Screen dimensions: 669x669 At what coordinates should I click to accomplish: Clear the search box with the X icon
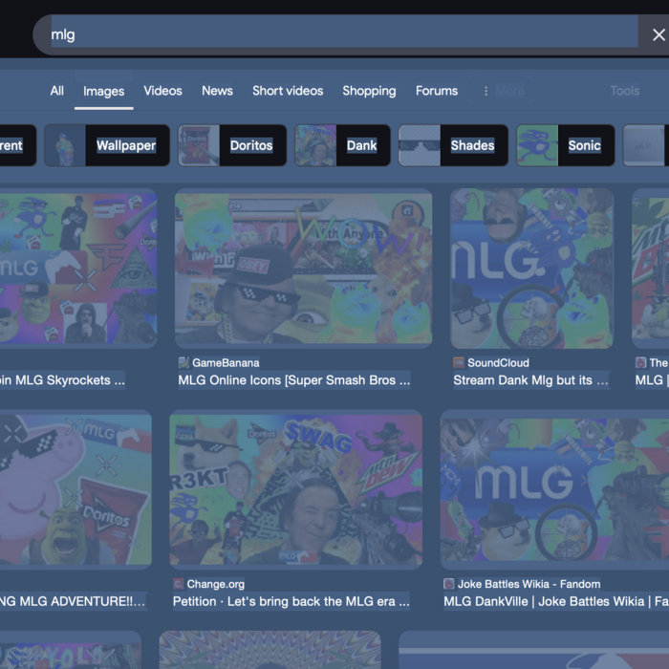(x=658, y=34)
